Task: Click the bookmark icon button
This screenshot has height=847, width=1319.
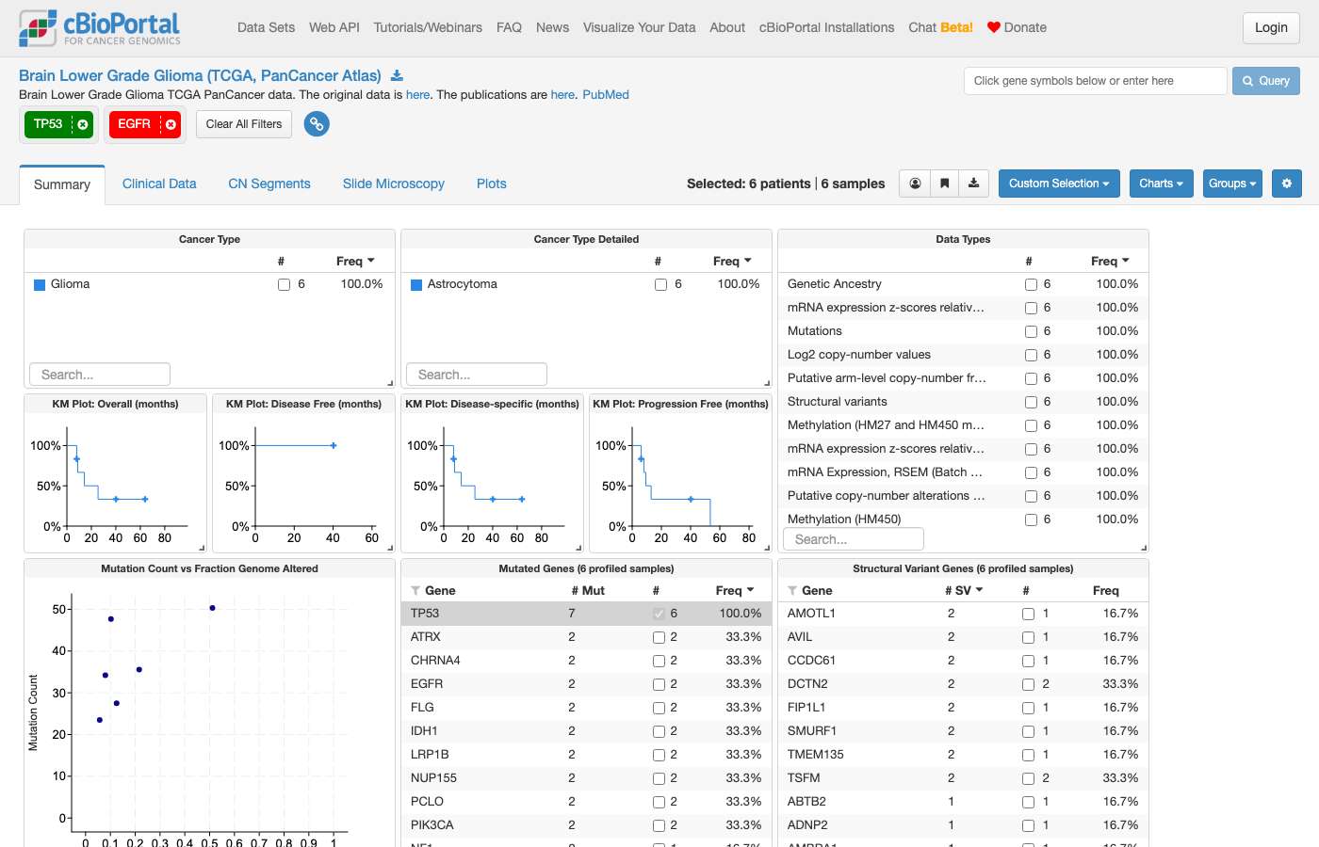Action: [944, 184]
